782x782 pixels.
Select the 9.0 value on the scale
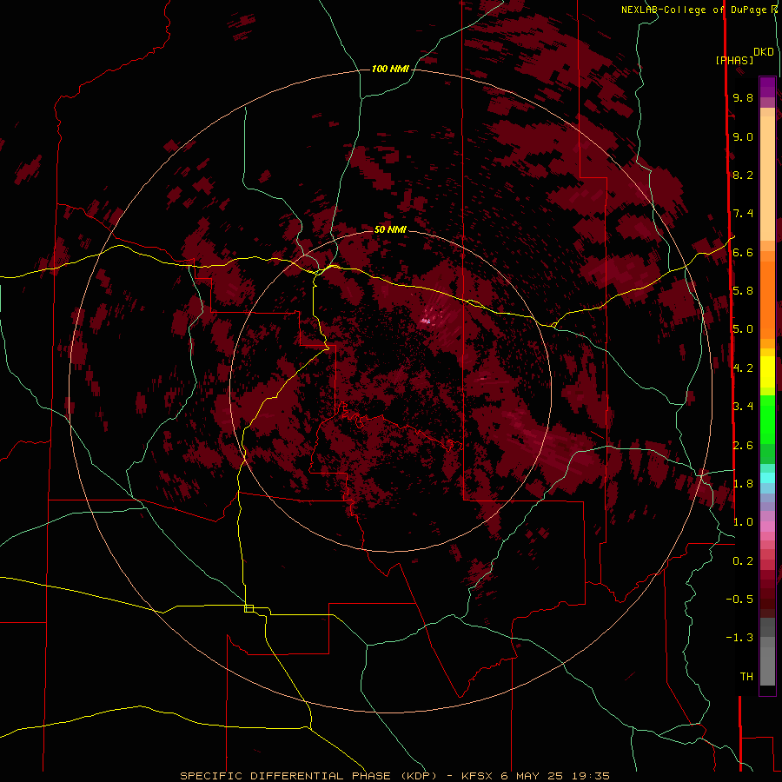point(743,136)
